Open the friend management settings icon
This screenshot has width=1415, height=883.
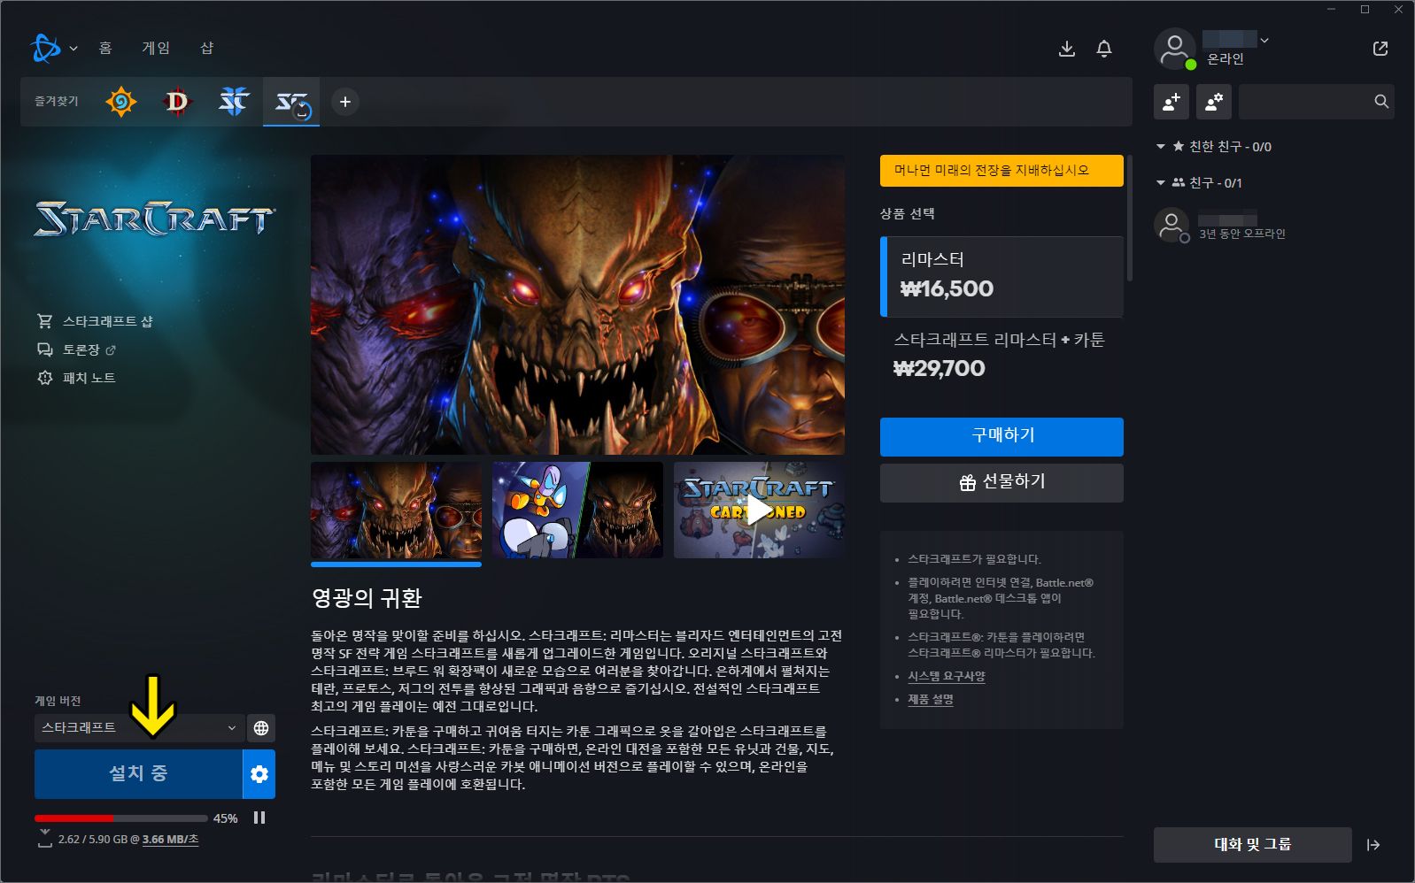(x=1214, y=102)
